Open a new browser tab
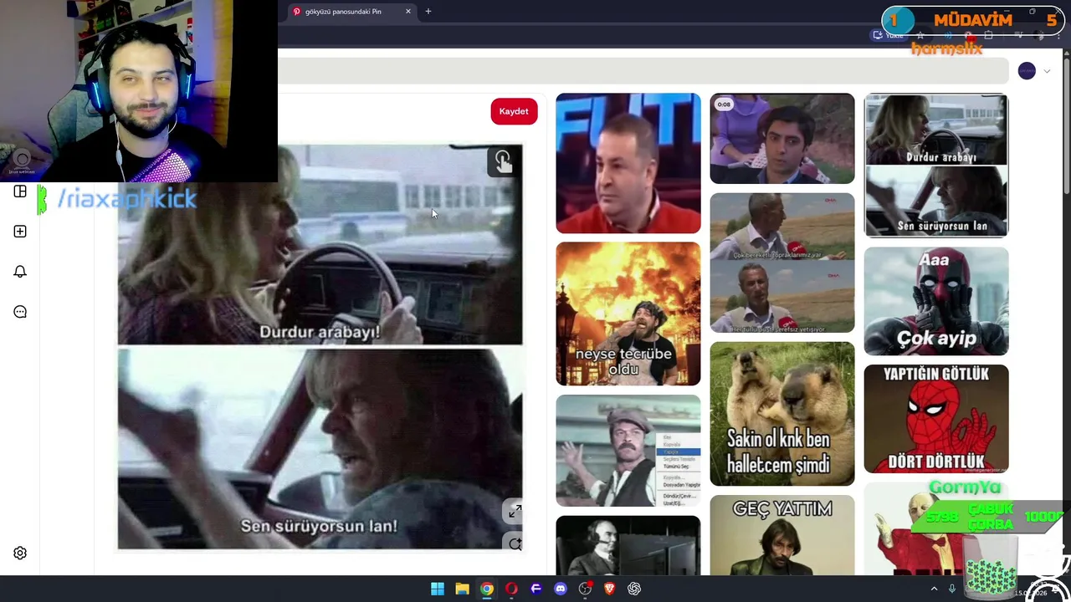Screen dimensions: 1071x602 [x=428, y=12]
